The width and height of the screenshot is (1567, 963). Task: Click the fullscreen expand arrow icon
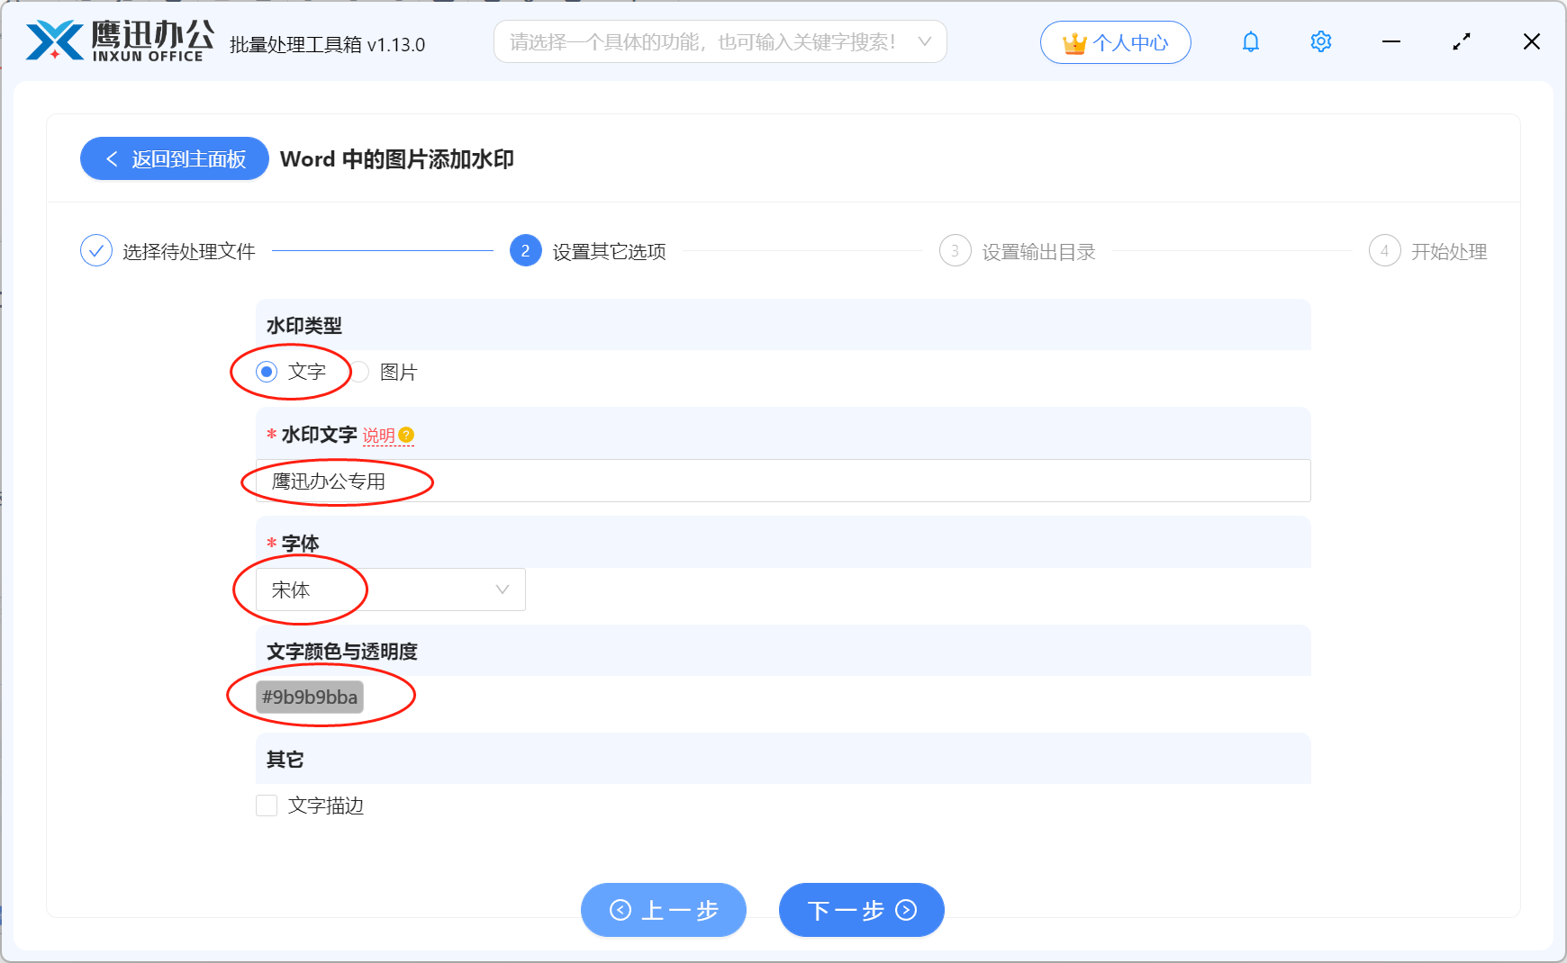click(x=1462, y=41)
